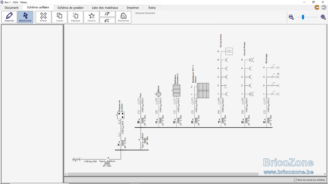Enable the Dessiner librement checkbox

tap(133, 13)
